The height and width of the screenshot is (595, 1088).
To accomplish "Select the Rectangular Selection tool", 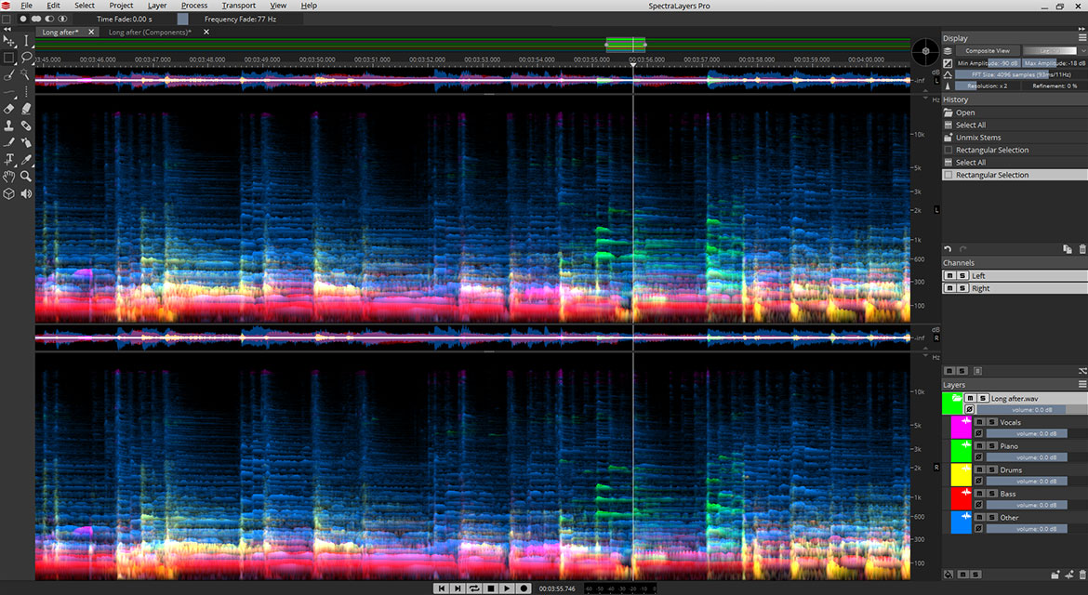I will coord(8,57).
